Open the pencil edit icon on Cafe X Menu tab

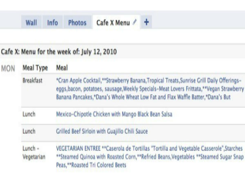[x=135, y=23]
